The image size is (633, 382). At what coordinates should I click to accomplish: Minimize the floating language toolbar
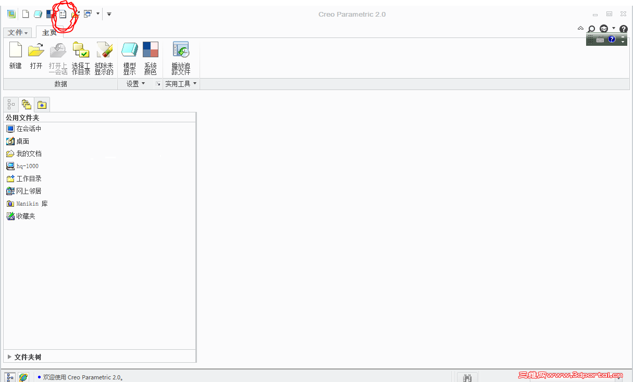coord(623,36)
